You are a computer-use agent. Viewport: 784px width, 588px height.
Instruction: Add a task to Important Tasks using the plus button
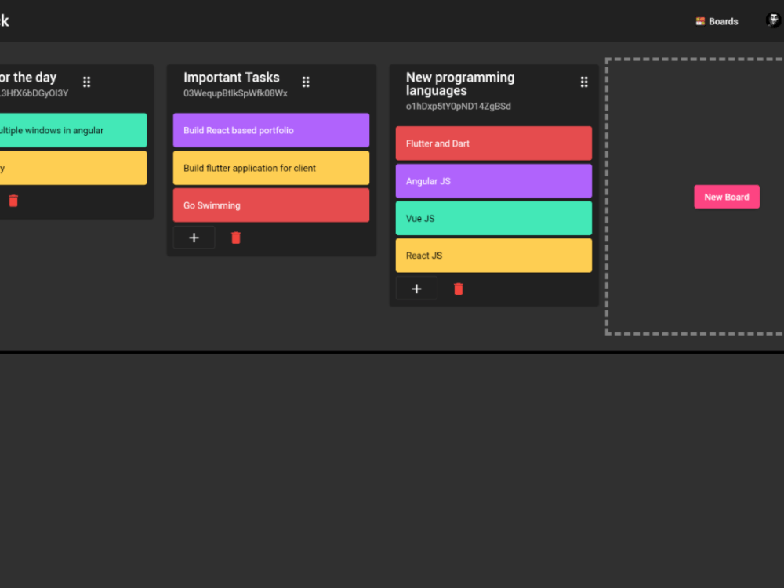click(194, 238)
